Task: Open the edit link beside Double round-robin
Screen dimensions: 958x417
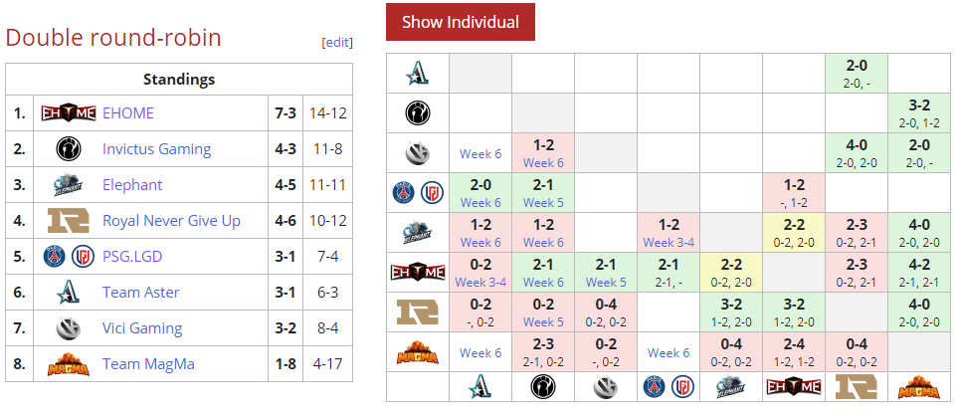Action: [x=337, y=42]
